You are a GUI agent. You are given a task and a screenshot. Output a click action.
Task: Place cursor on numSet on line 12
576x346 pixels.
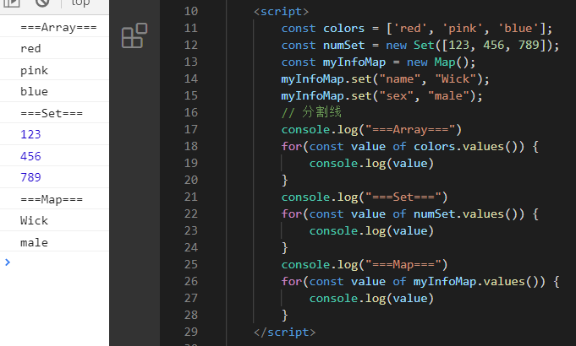coord(344,45)
